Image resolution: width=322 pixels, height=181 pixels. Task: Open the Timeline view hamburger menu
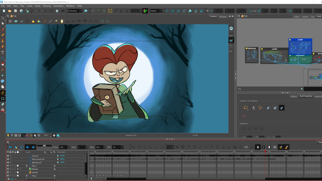[8, 142]
